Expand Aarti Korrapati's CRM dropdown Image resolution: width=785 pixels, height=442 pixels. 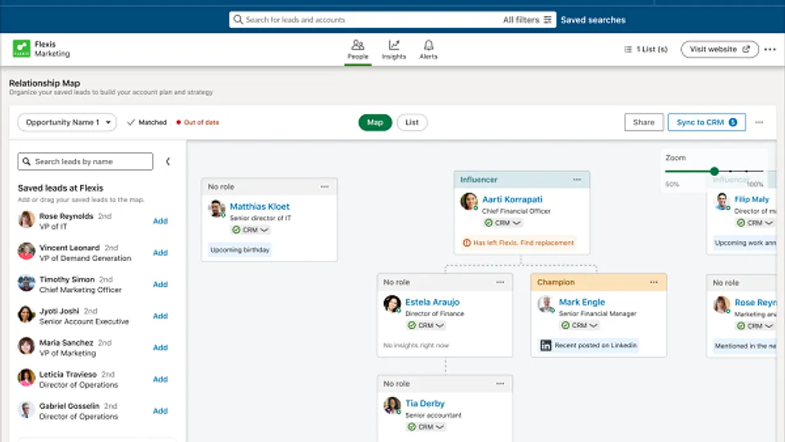click(502, 223)
